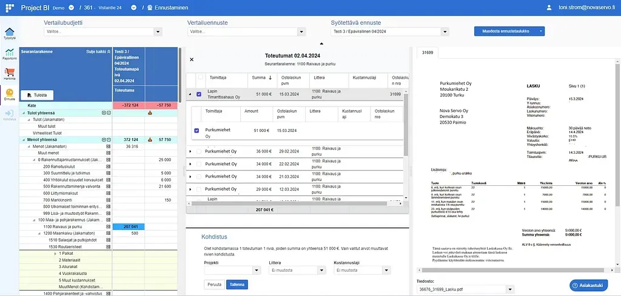Click grid icon on 1100 Raivaus ja purku row

point(109,227)
